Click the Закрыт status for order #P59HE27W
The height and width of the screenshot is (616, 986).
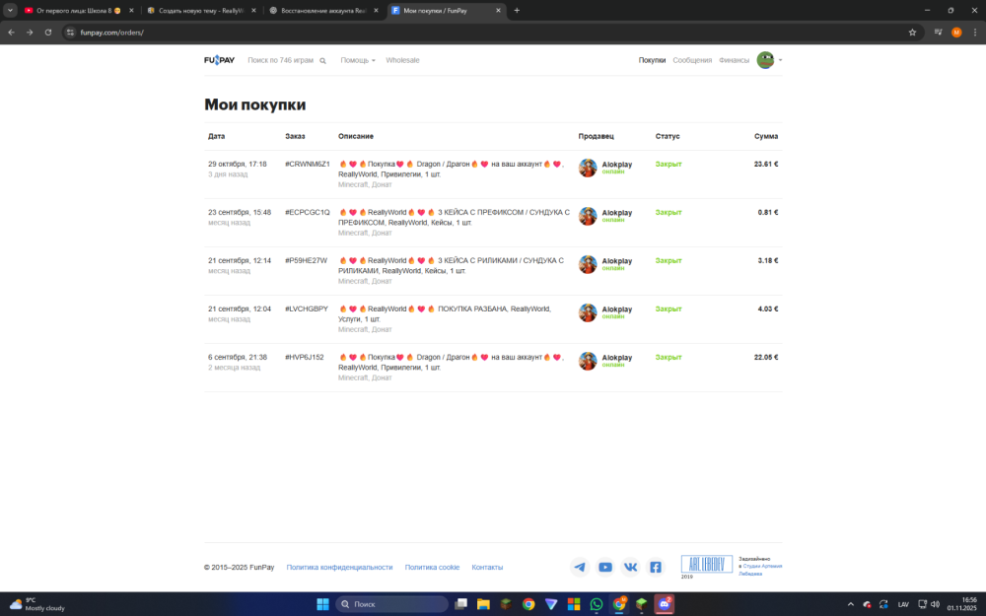point(669,261)
